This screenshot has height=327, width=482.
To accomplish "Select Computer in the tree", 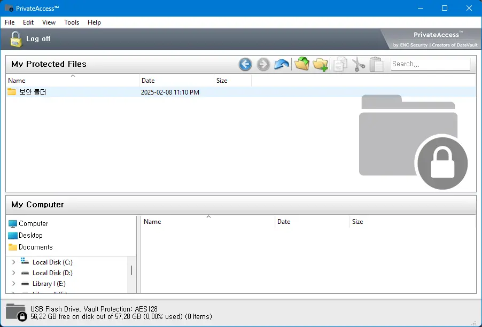I will [x=34, y=224].
